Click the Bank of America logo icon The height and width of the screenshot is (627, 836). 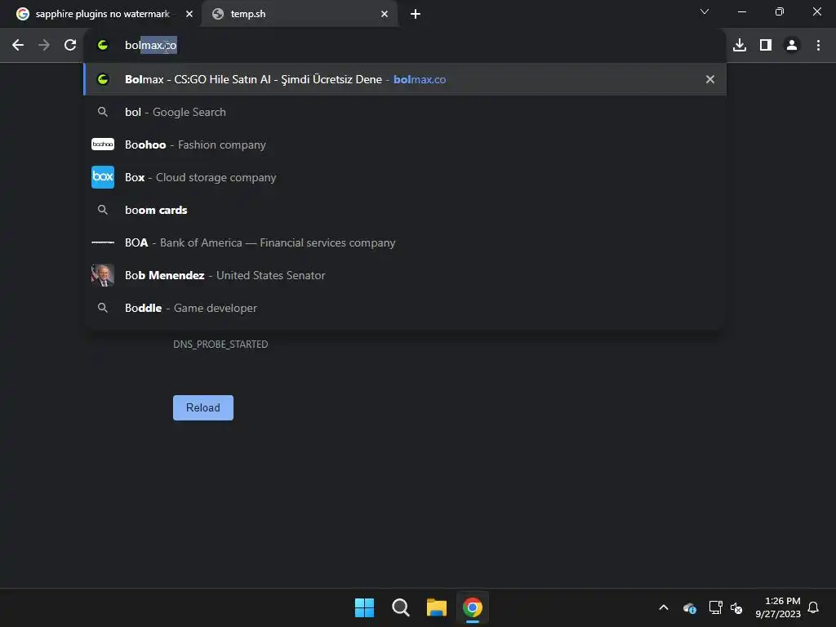(x=103, y=242)
